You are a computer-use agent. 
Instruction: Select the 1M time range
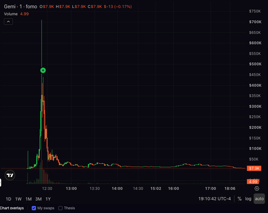pyautogui.click(x=28, y=199)
